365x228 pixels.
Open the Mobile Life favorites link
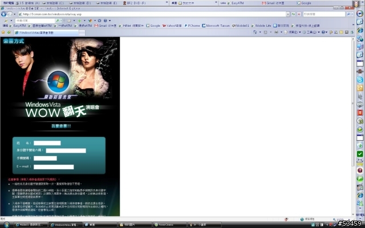[x=261, y=26]
